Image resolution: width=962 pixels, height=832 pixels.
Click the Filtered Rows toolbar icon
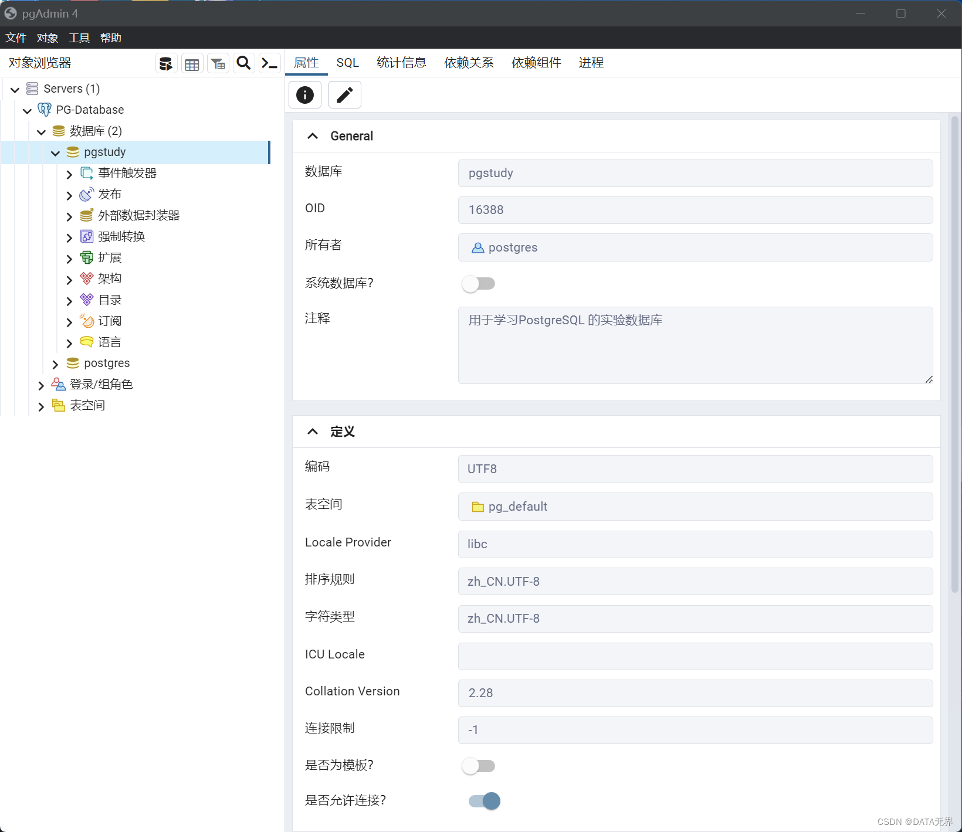coord(218,63)
